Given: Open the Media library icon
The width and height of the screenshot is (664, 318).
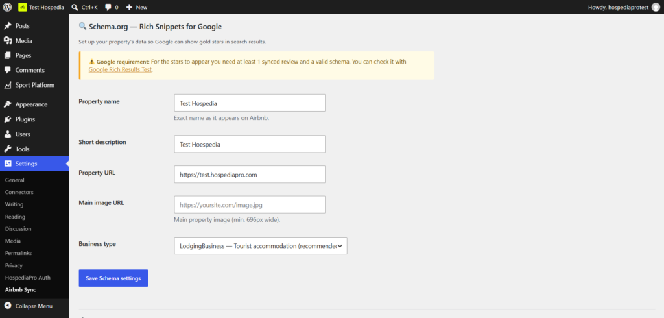Looking at the screenshot, I should [x=8, y=41].
